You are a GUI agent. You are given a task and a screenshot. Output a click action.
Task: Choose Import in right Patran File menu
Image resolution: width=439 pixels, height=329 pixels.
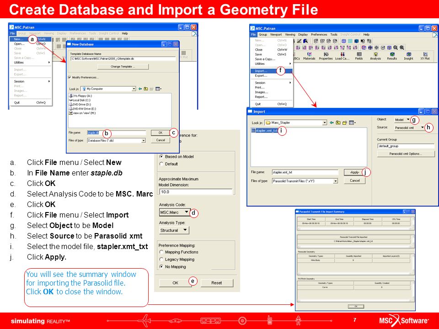271,71
